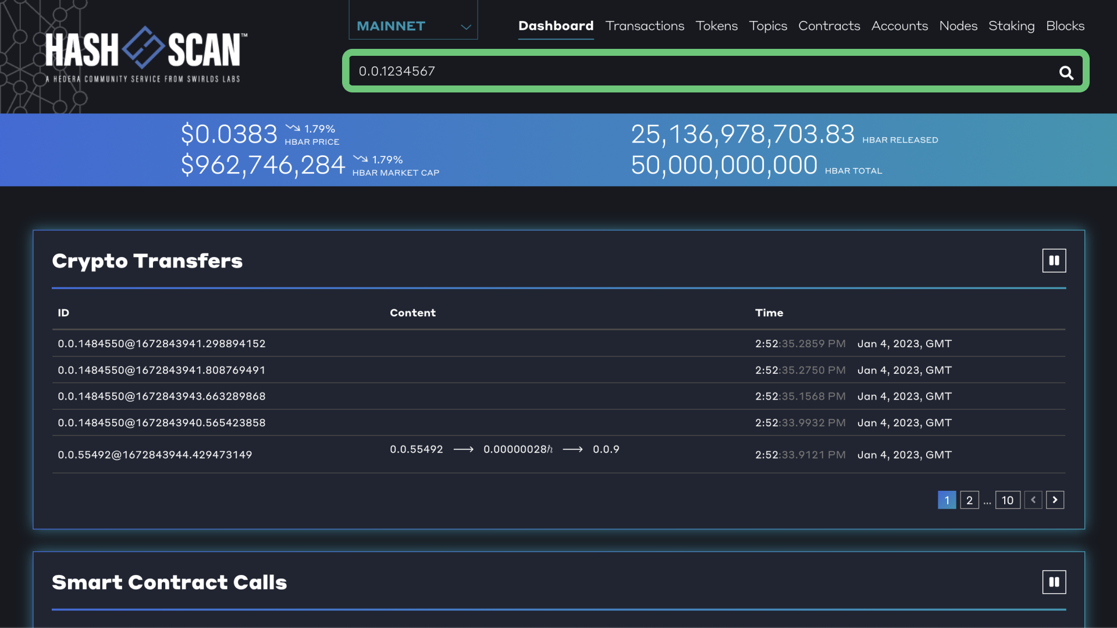This screenshot has width=1117, height=628.
Task: Open transaction 0.0.55492@1672843944.429473149
Action: (x=155, y=455)
